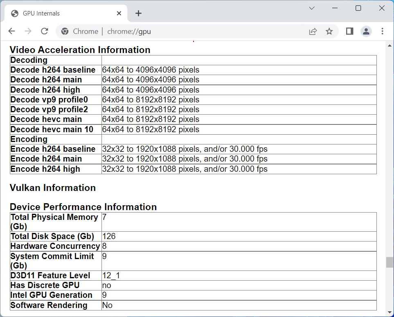Click the Encoding row header
The image size is (394, 317).
click(x=29, y=140)
